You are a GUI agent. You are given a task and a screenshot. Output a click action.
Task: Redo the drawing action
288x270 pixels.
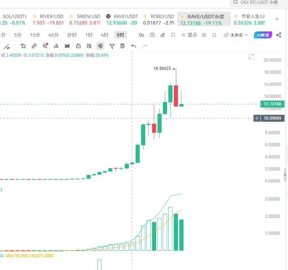[145, 46]
